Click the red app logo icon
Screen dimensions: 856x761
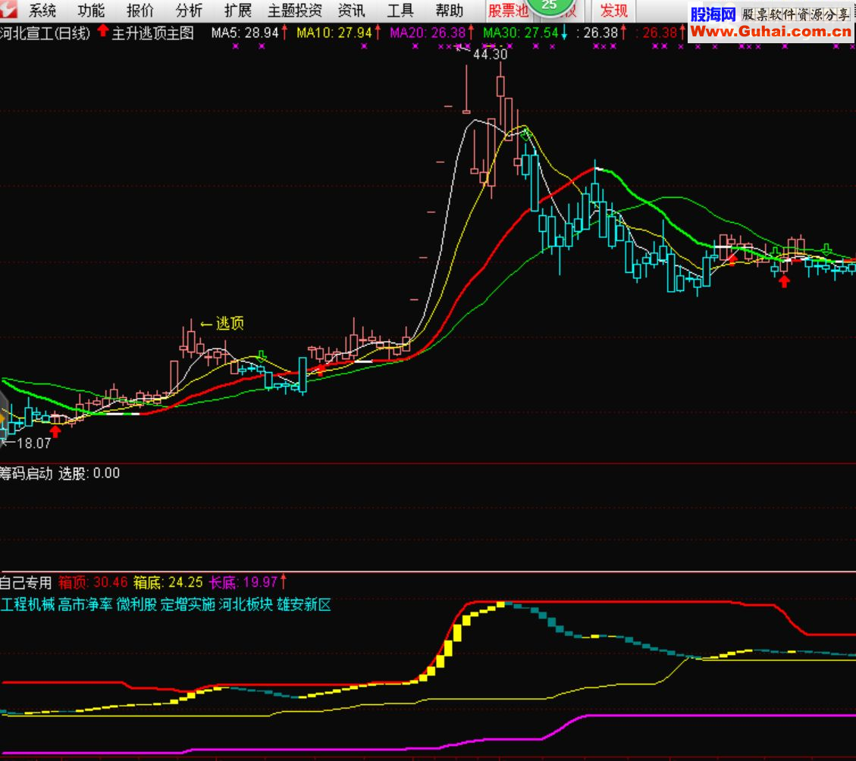click(9, 8)
